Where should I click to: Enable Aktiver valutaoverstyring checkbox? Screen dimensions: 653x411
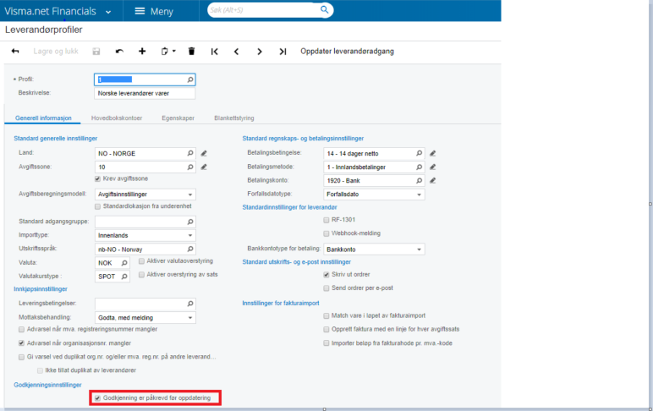(141, 261)
